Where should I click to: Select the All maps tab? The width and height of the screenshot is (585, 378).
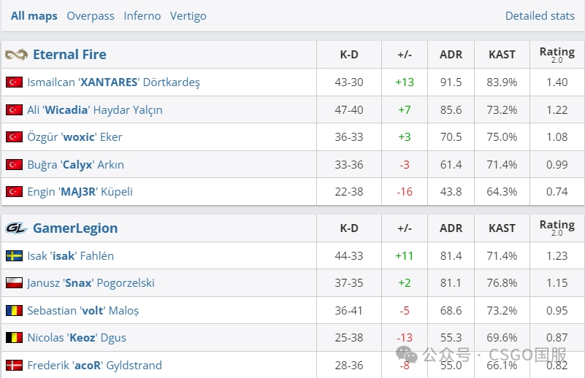point(34,15)
